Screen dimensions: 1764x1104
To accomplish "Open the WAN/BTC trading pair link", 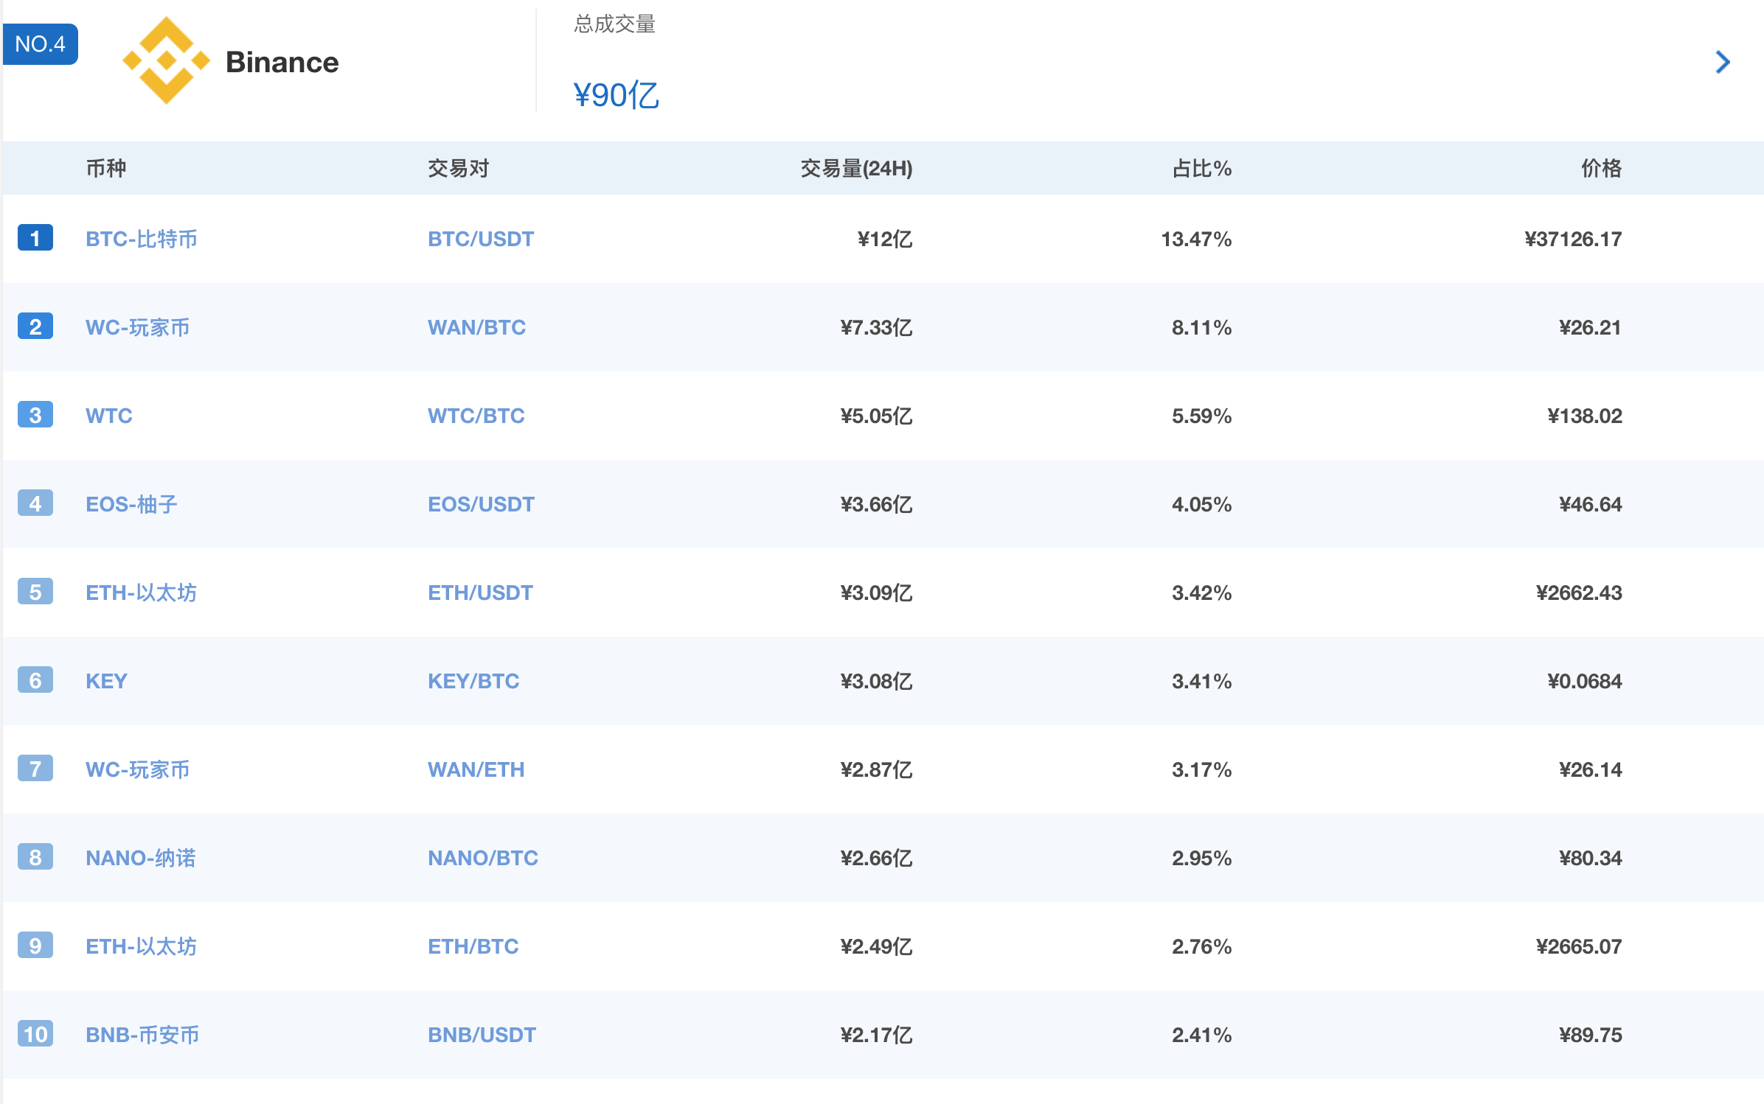I will point(476,327).
